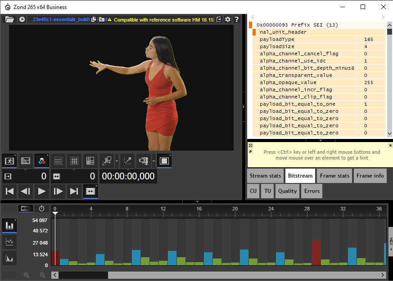Viewport: 393px width, 281px height.
Task: Open settings gear icon in top toolbar
Action: click(228, 19)
